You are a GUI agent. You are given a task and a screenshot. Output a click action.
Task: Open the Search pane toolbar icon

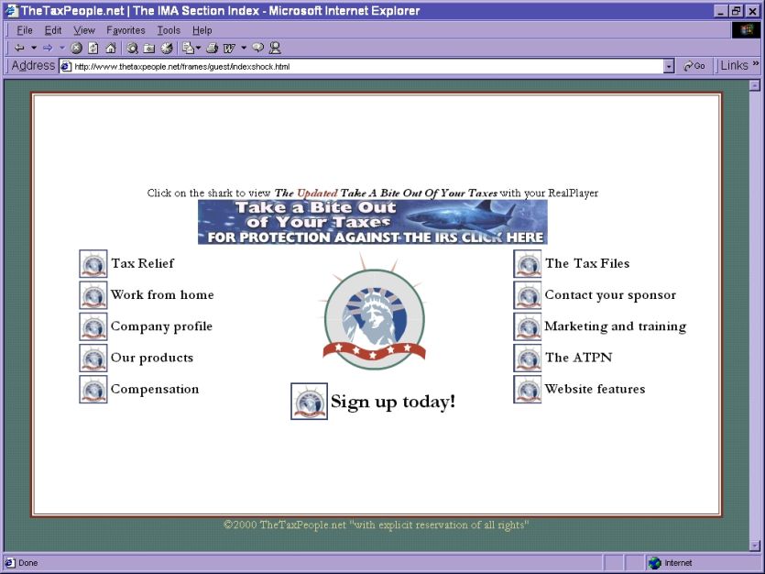[x=132, y=48]
